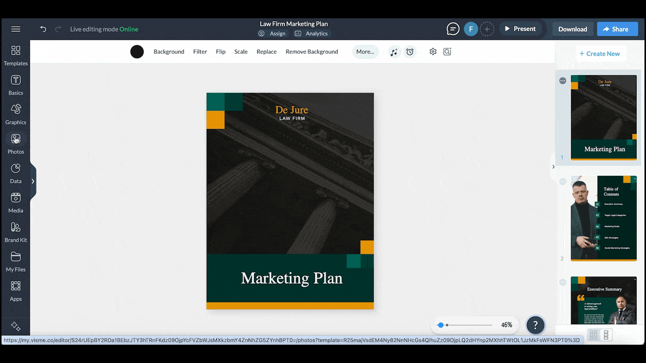
Task: Open the Scale toolbar option
Action: [241, 52]
